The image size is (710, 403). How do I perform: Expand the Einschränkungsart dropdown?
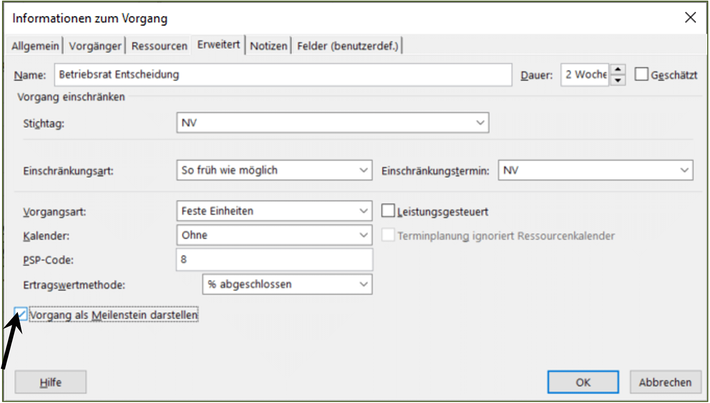point(363,170)
